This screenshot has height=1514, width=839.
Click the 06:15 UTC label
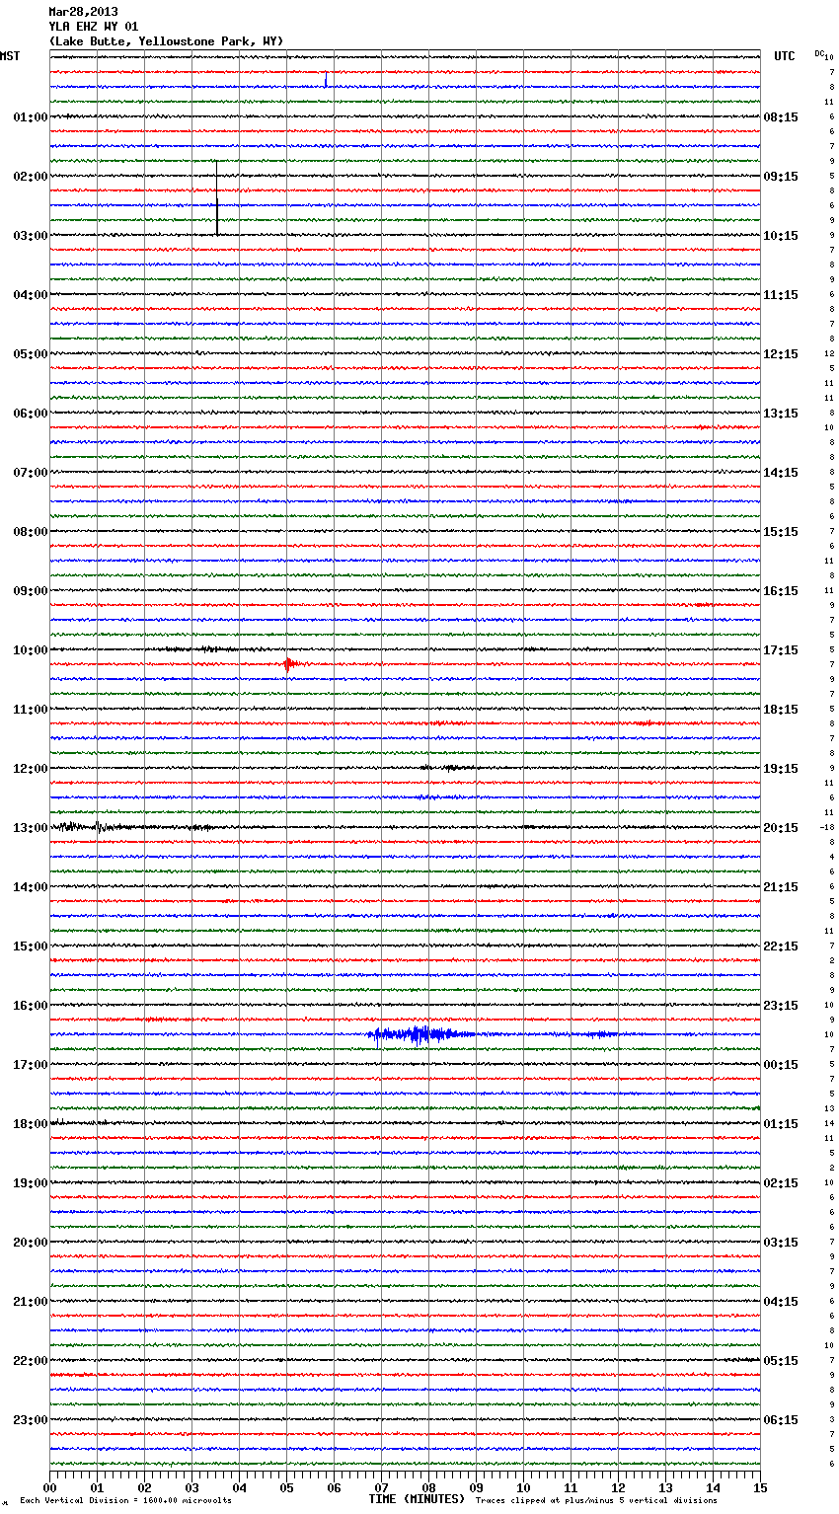781,1420
